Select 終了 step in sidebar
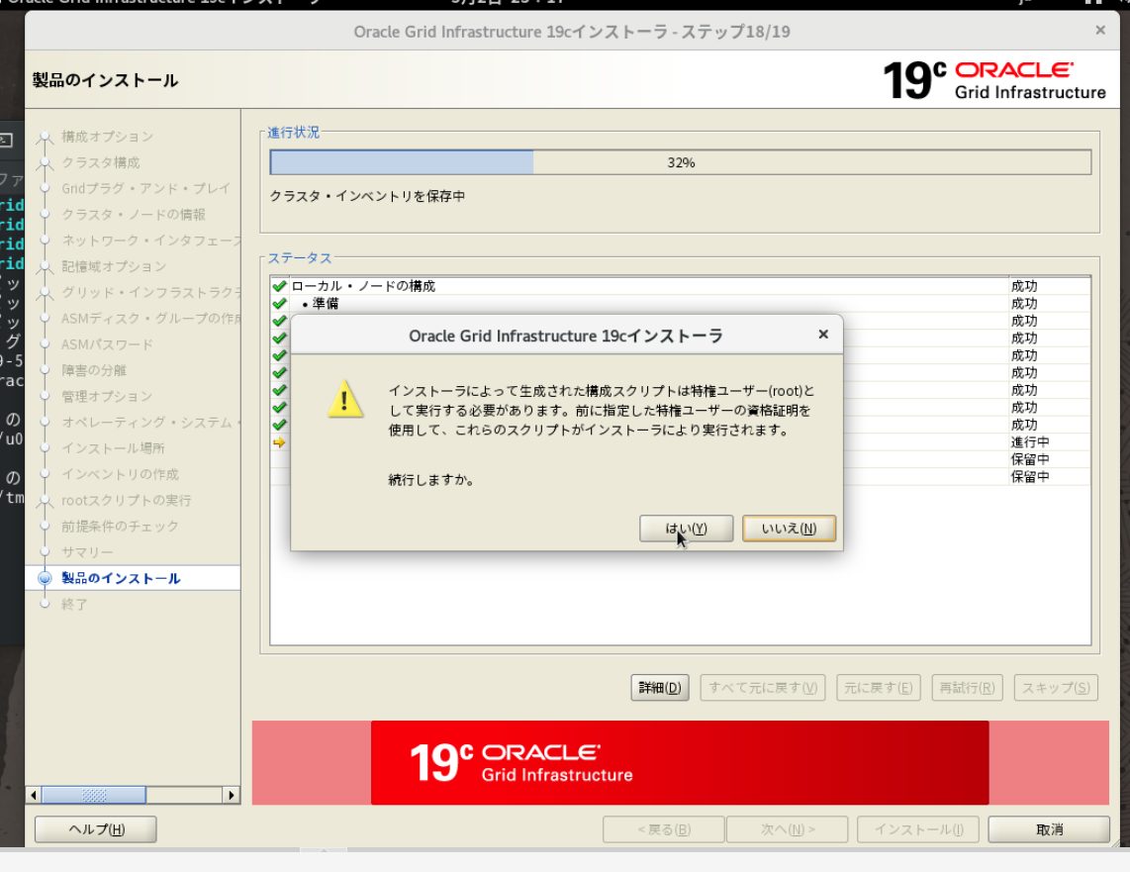 (74, 604)
